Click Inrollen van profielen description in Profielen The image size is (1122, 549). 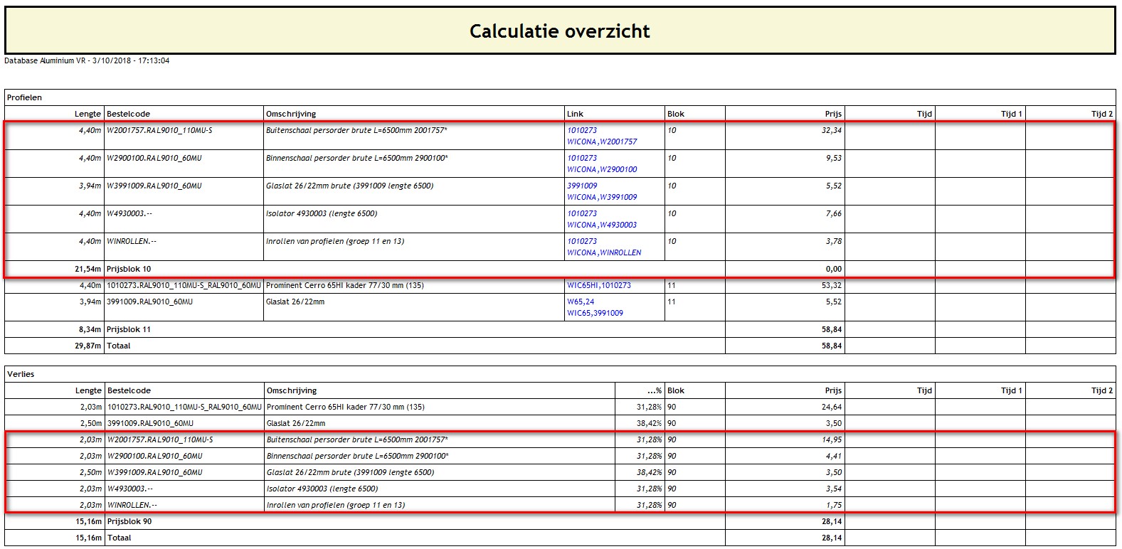(335, 241)
